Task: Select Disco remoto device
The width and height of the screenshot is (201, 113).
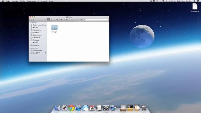Action: [36, 51]
